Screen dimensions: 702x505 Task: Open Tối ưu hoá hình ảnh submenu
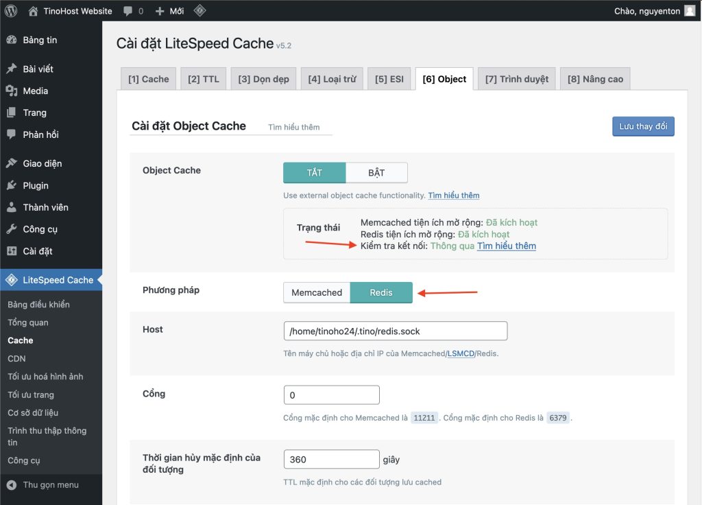[45, 377]
